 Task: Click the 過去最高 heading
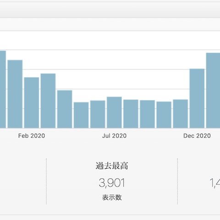[x=112, y=166]
